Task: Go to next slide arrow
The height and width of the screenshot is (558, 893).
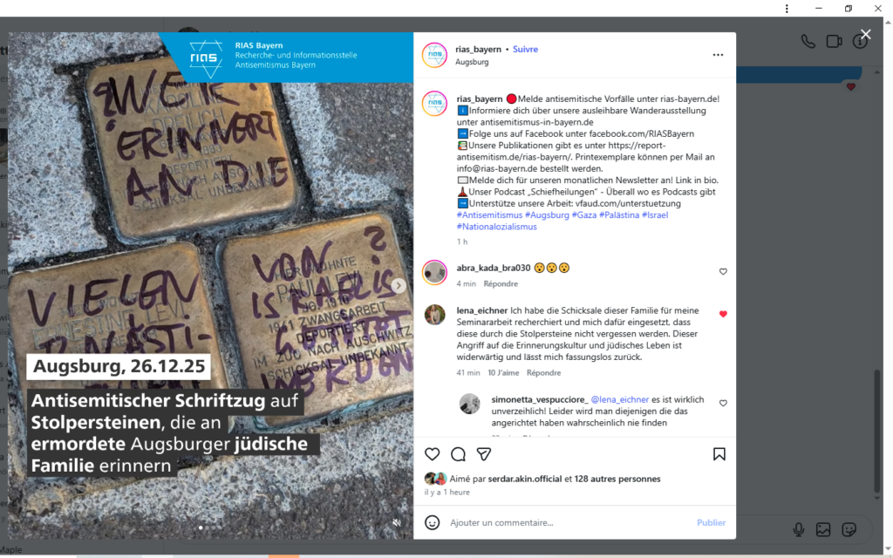Action: [x=399, y=285]
